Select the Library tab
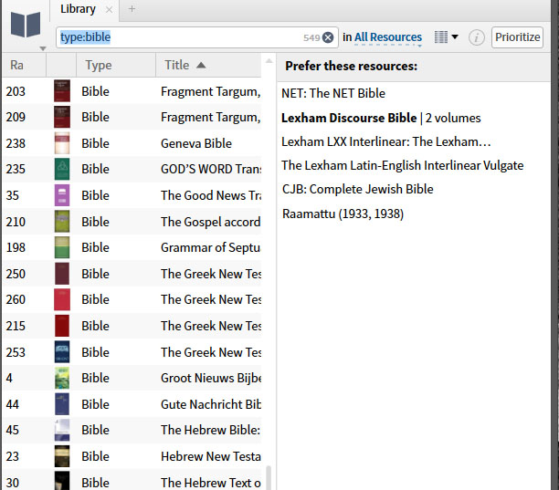The height and width of the screenshot is (490, 559). [78, 9]
